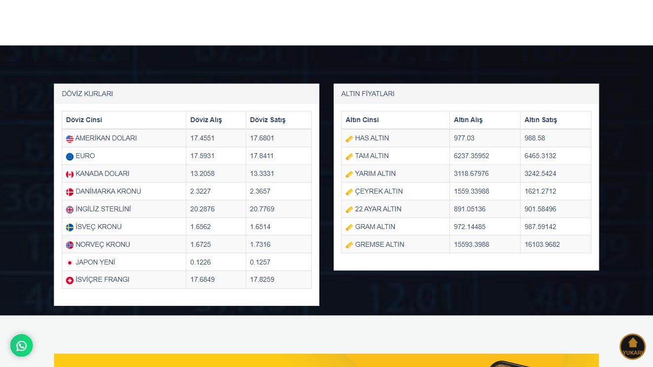The image size is (653, 367).
Task: Select the İNGİLİZ STERLİNİ row label
Action: 103,209
